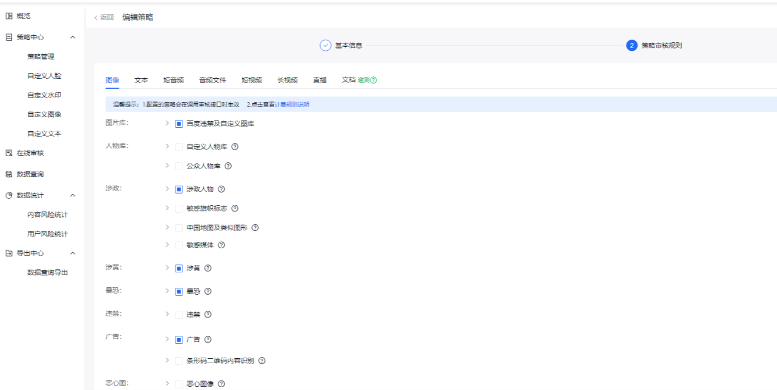Collapse the 策略中心 sidebar chevron
The width and height of the screenshot is (777, 390).
(x=73, y=37)
